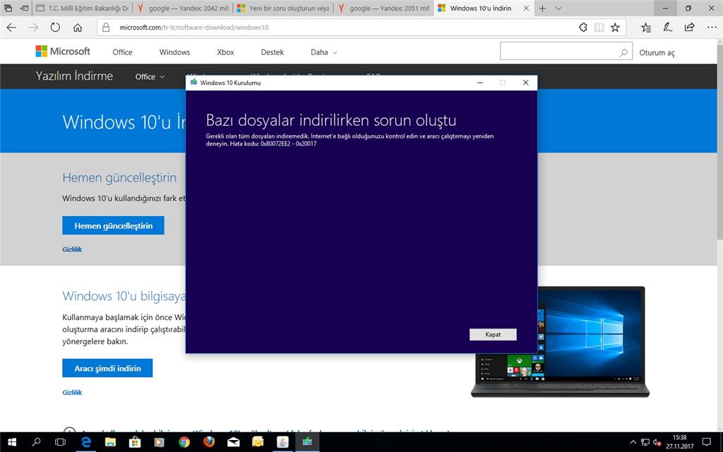Screen dimensions: 723x452
Task: Click the network status tray icon
Action: click(x=645, y=442)
